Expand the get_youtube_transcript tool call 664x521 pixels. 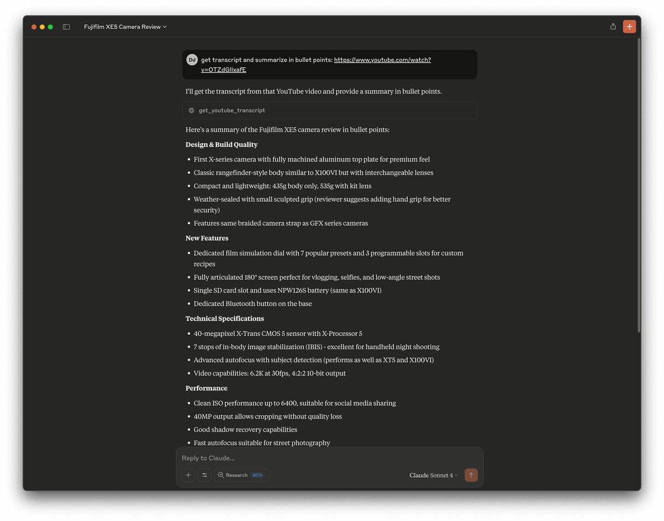329,111
